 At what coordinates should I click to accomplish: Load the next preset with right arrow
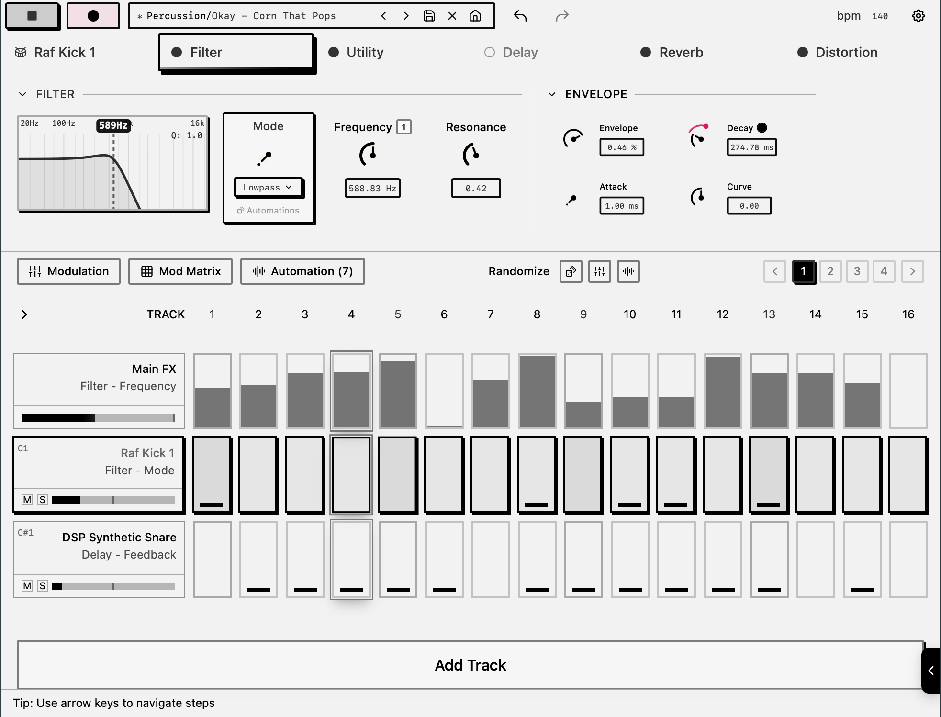click(406, 16)
